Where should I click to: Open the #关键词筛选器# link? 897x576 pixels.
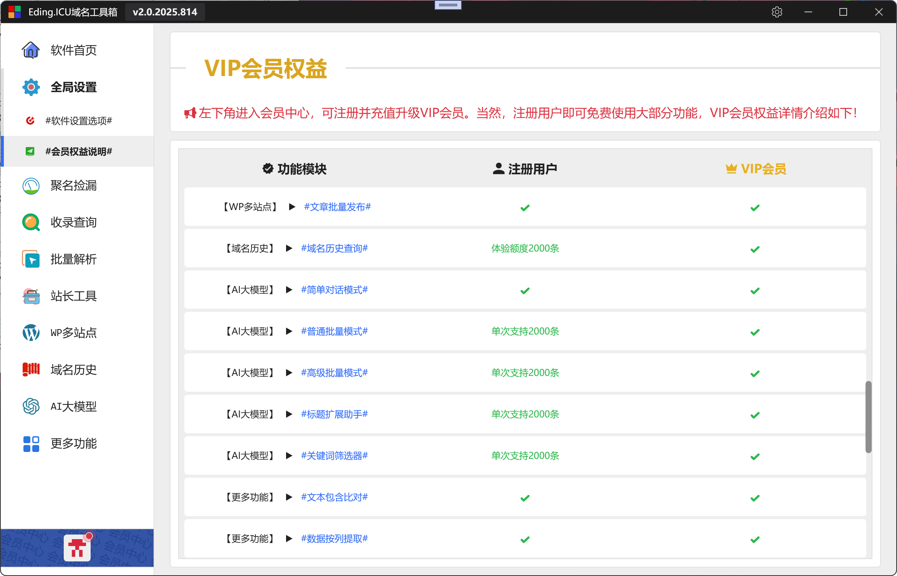point(334,456)
